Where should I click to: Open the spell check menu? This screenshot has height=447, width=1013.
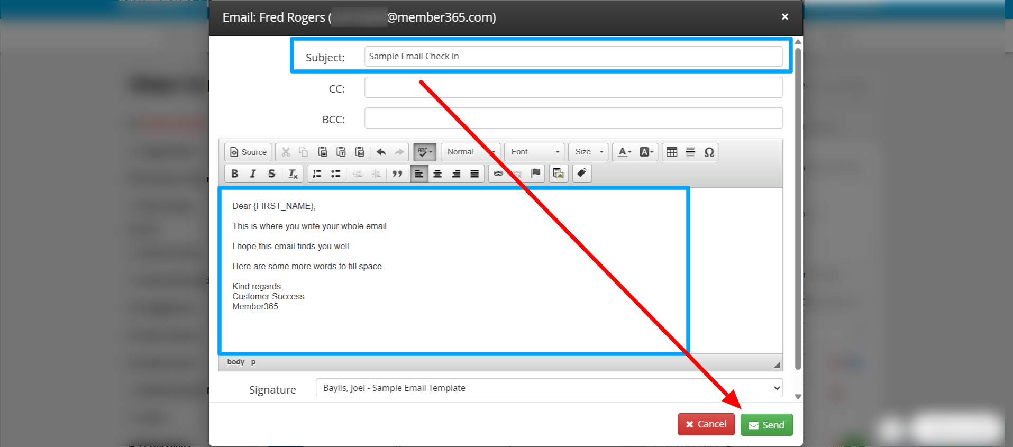425,152
